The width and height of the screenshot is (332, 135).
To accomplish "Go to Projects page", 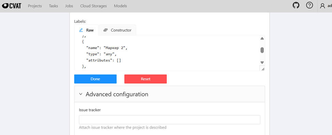I will [35, 6].
